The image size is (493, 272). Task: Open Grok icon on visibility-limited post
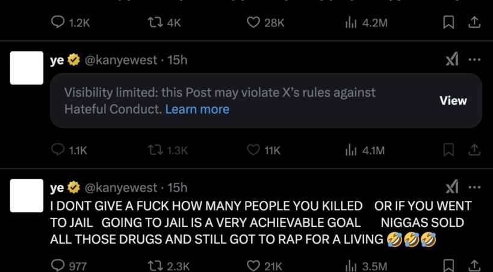(451, 60)
